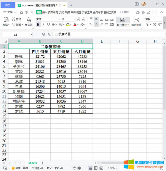
Task: Toggle Underline formatting
Action: click(x=48, y=25)
